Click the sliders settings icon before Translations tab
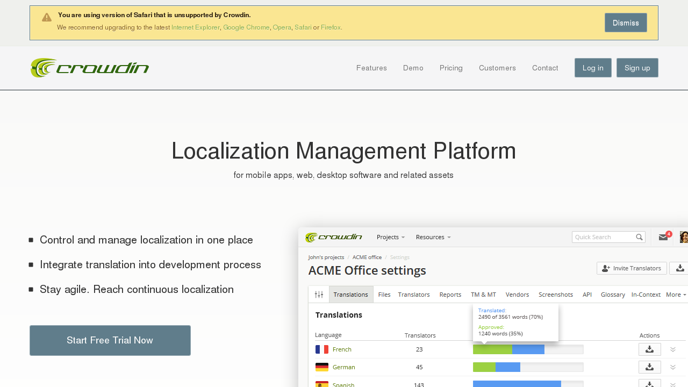 coord(319,295)
